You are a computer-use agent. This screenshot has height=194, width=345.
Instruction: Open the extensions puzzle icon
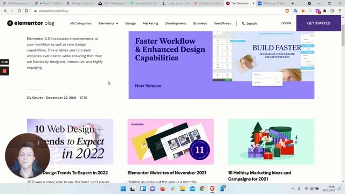pyautogui.click(x=325, y=11)
